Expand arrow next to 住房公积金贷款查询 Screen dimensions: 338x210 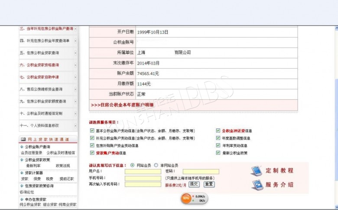(75, 53)
